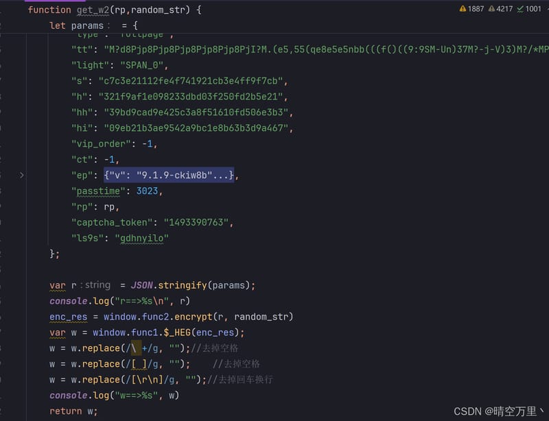Image resolution: width=549 pixels, height=421 pixels.
Task: Click the typo checkmark icon beside 1001
Action: (520, 9)
